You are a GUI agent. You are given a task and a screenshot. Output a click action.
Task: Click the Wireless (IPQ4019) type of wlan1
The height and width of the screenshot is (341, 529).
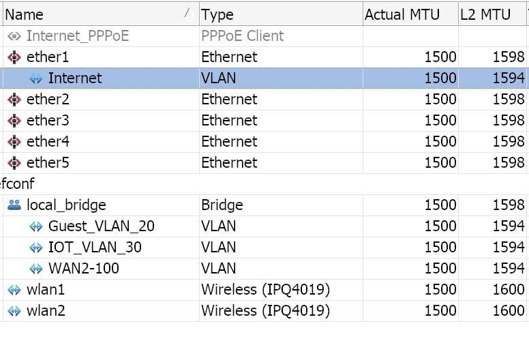click(x=265, y=290)
